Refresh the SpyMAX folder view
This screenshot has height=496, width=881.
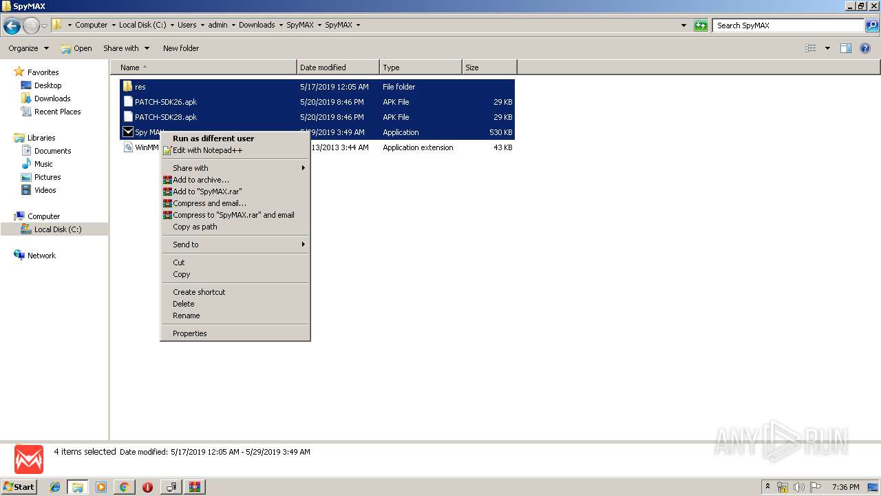pos(701,25)
